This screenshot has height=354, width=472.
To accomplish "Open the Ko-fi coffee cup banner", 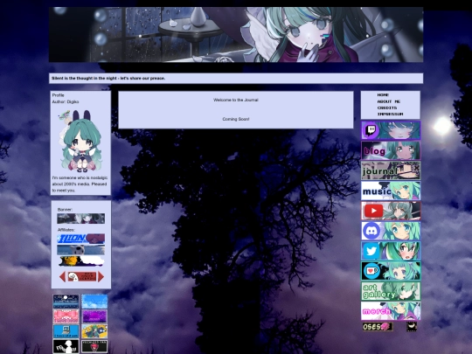I will [391, 271].
